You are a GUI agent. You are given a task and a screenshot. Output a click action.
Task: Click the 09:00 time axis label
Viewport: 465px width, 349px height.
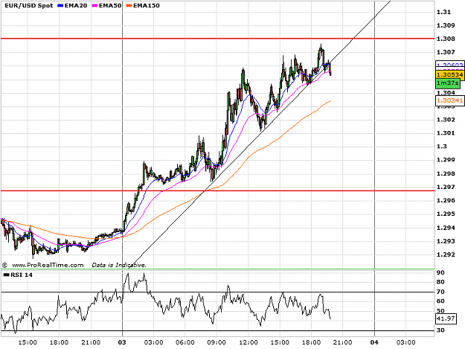tap(217, 342)
